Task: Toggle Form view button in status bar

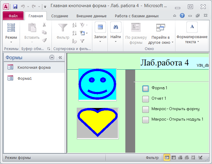Action: coord(167,158)
